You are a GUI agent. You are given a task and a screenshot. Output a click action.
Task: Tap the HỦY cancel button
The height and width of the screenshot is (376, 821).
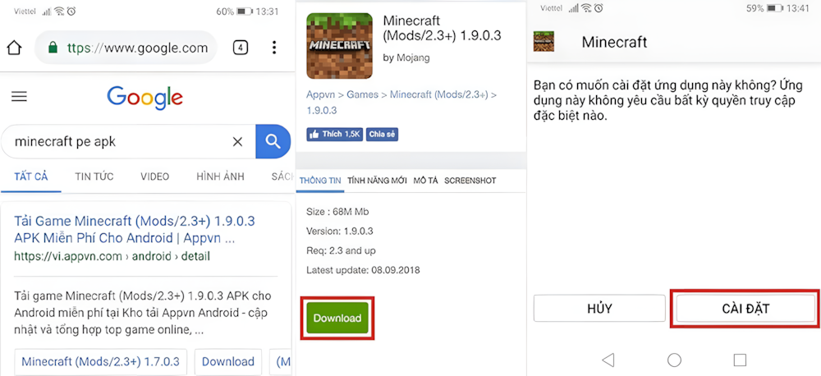point(599,309)
